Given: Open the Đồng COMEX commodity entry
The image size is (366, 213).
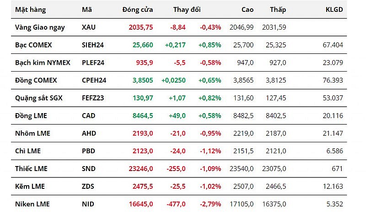Looking at the screenshot, I should (x=36, y=80).
